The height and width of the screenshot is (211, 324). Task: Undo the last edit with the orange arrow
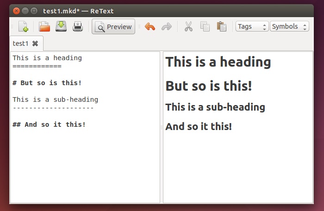click(150, 27)
